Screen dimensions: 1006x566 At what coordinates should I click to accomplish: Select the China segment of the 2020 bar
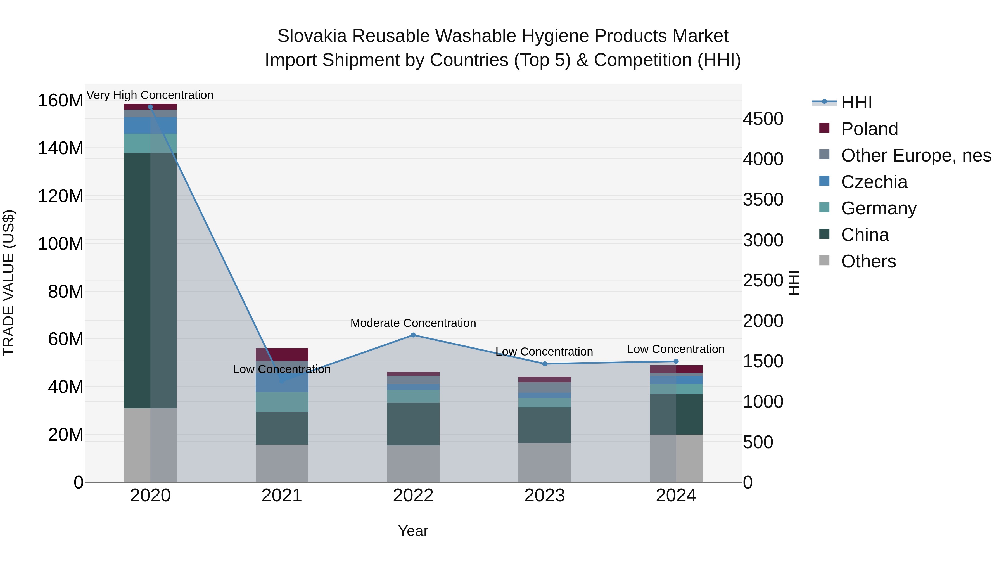[150, 280]
